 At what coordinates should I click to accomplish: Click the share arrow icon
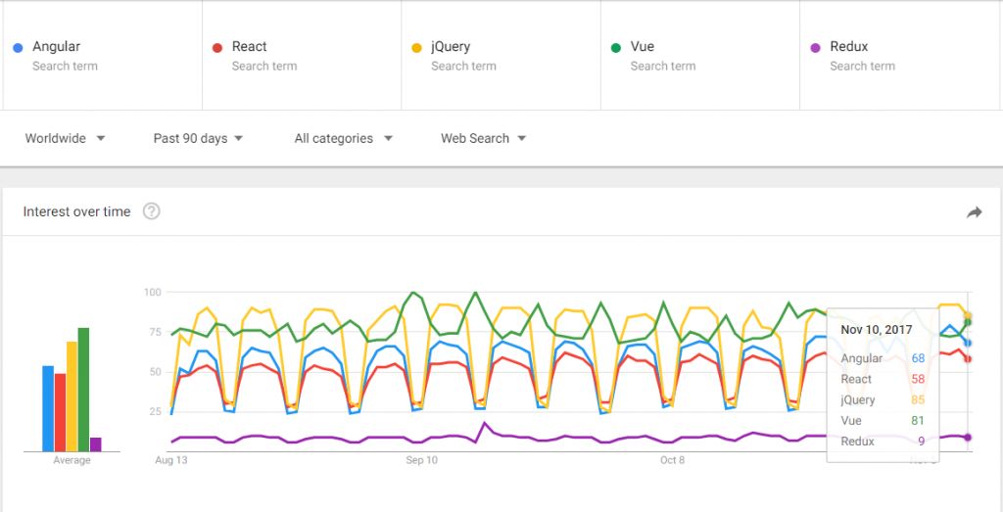(x=974, y=212)
